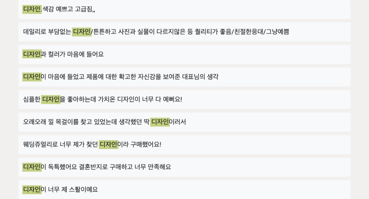
Task: Click highlighted '디자인' after '데일리로 부담없는'
Action: pos(82,31)
